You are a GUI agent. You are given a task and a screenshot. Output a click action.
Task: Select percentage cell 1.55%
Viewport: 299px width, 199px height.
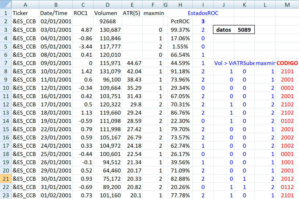[180, 46]
